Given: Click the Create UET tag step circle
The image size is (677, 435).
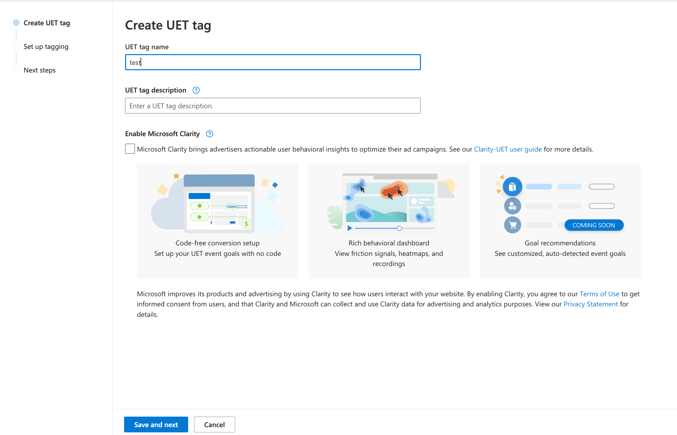Looking at the screenshot, I should click(x=16, y=23).
